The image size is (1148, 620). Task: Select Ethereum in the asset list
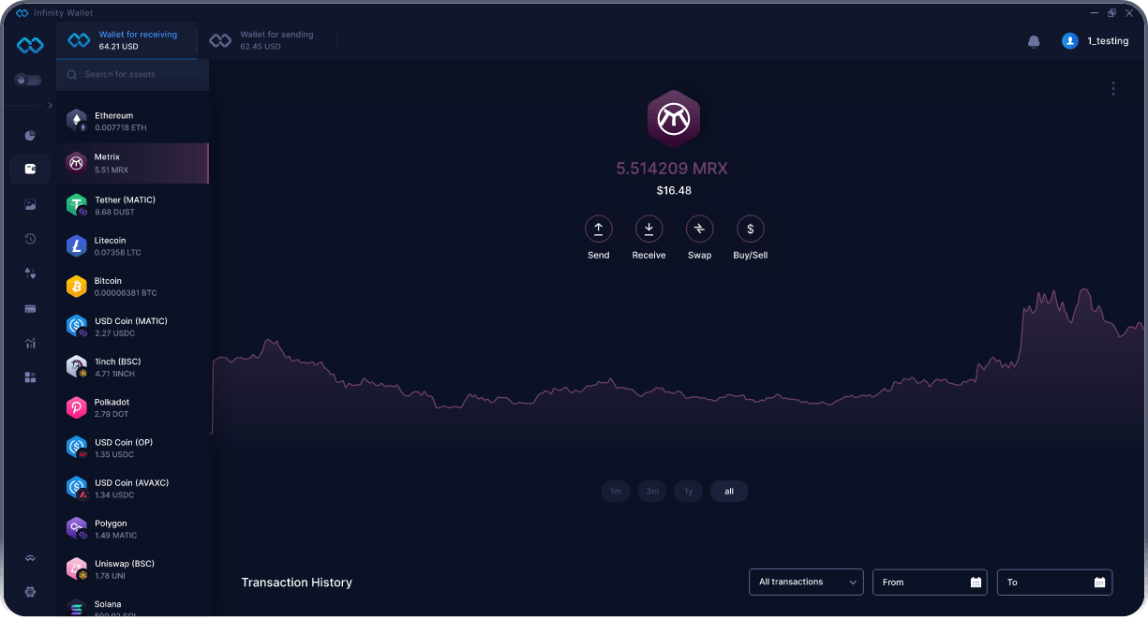[x=132, y=122]
